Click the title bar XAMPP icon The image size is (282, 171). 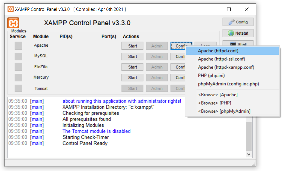pyautogui.click(x=11, y=9)
